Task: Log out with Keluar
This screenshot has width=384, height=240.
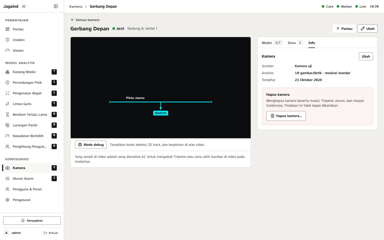Action: point(51,233)
